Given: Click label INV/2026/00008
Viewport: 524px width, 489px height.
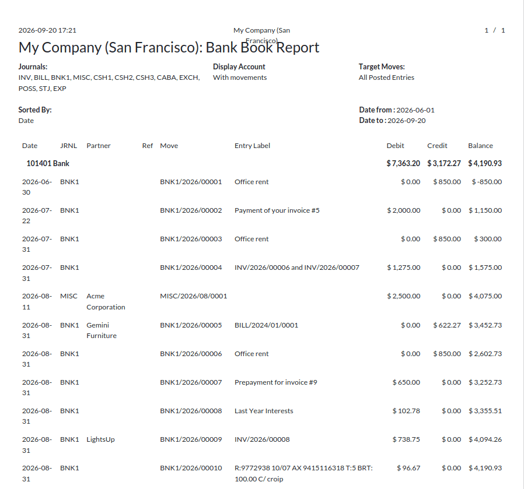Looking at the screenshot, I should point(262,439).
